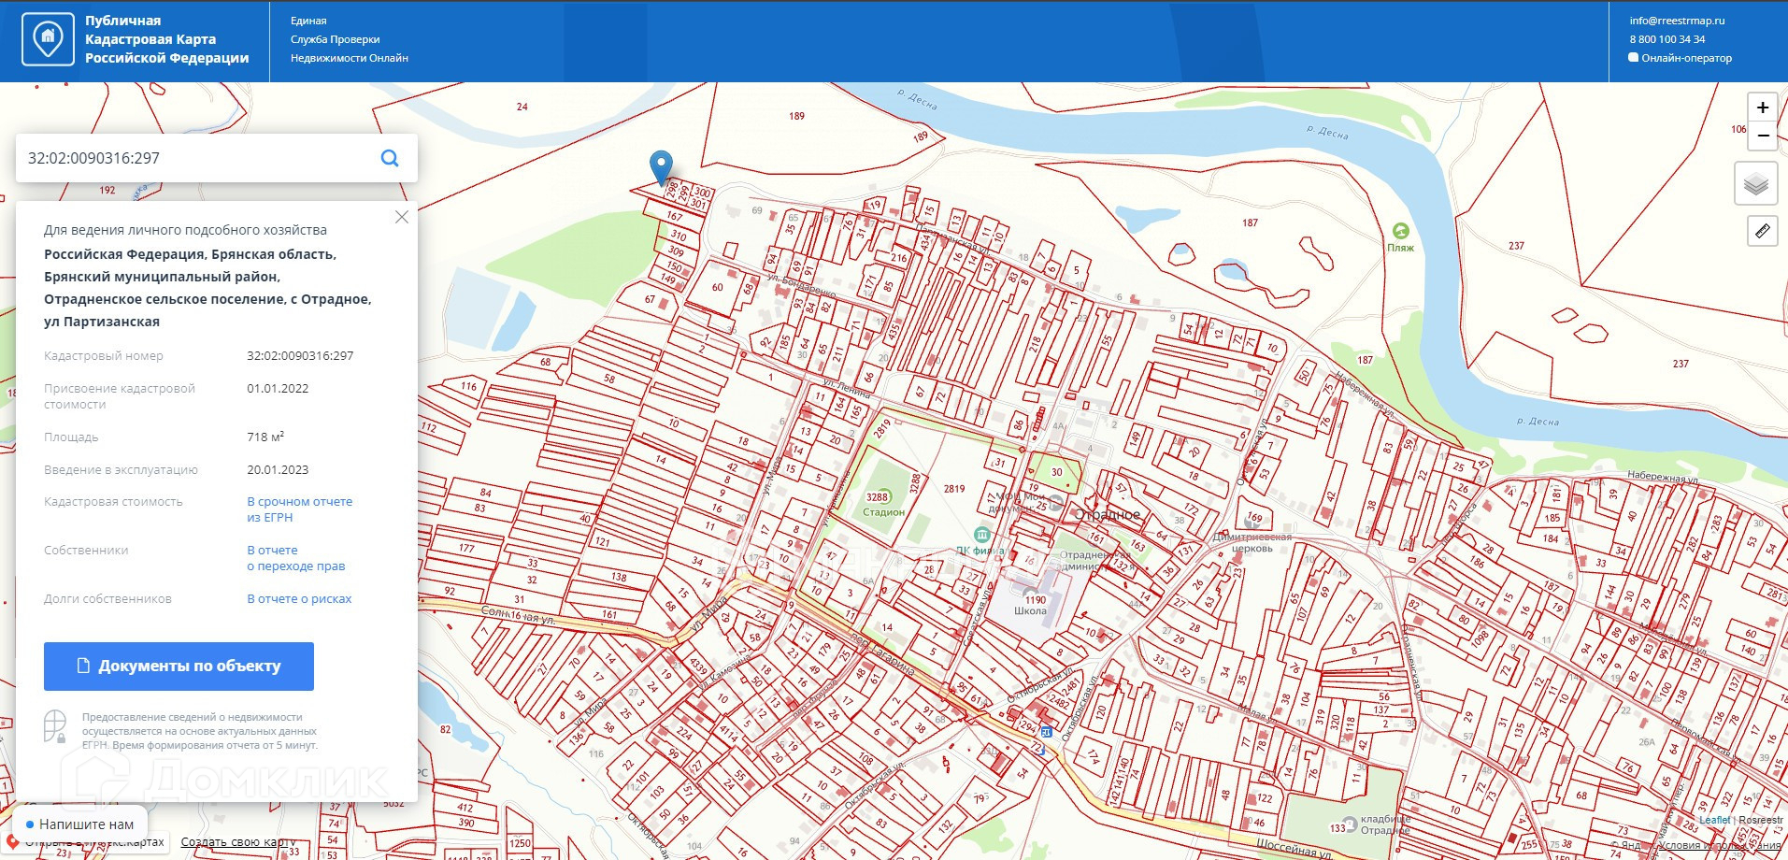Open the map layers switcher
Viewport: 1788px width, 860px height.
point(1755,183)
